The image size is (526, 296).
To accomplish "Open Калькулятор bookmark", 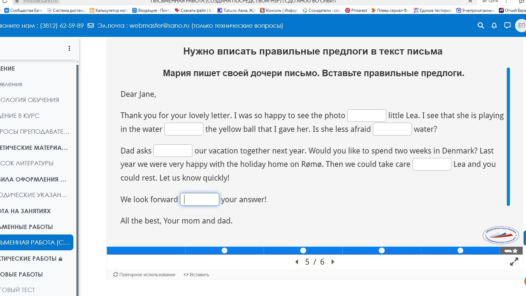I will point(109,10).
